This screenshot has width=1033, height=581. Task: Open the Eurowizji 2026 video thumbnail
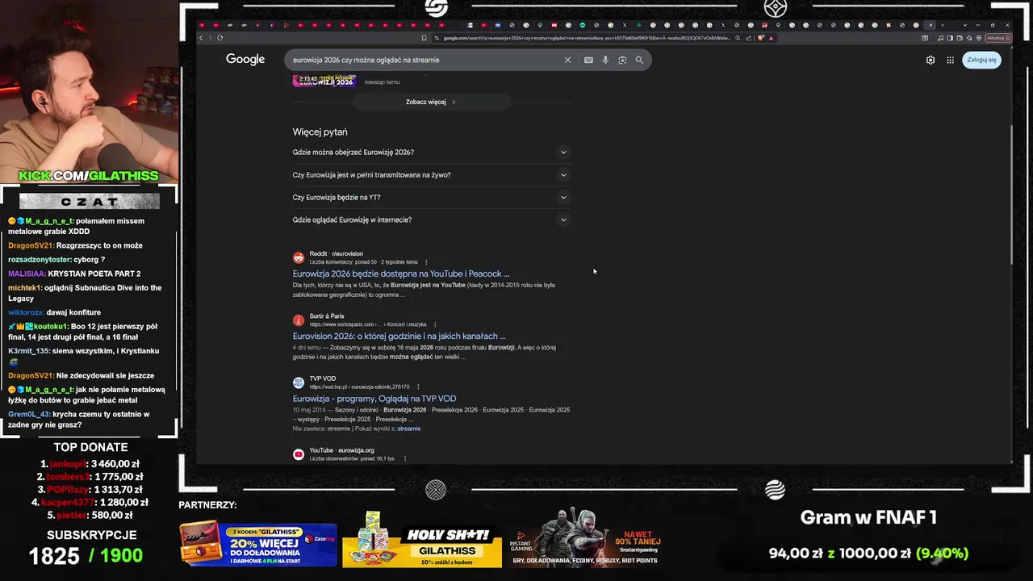click(x=324, y=81)
